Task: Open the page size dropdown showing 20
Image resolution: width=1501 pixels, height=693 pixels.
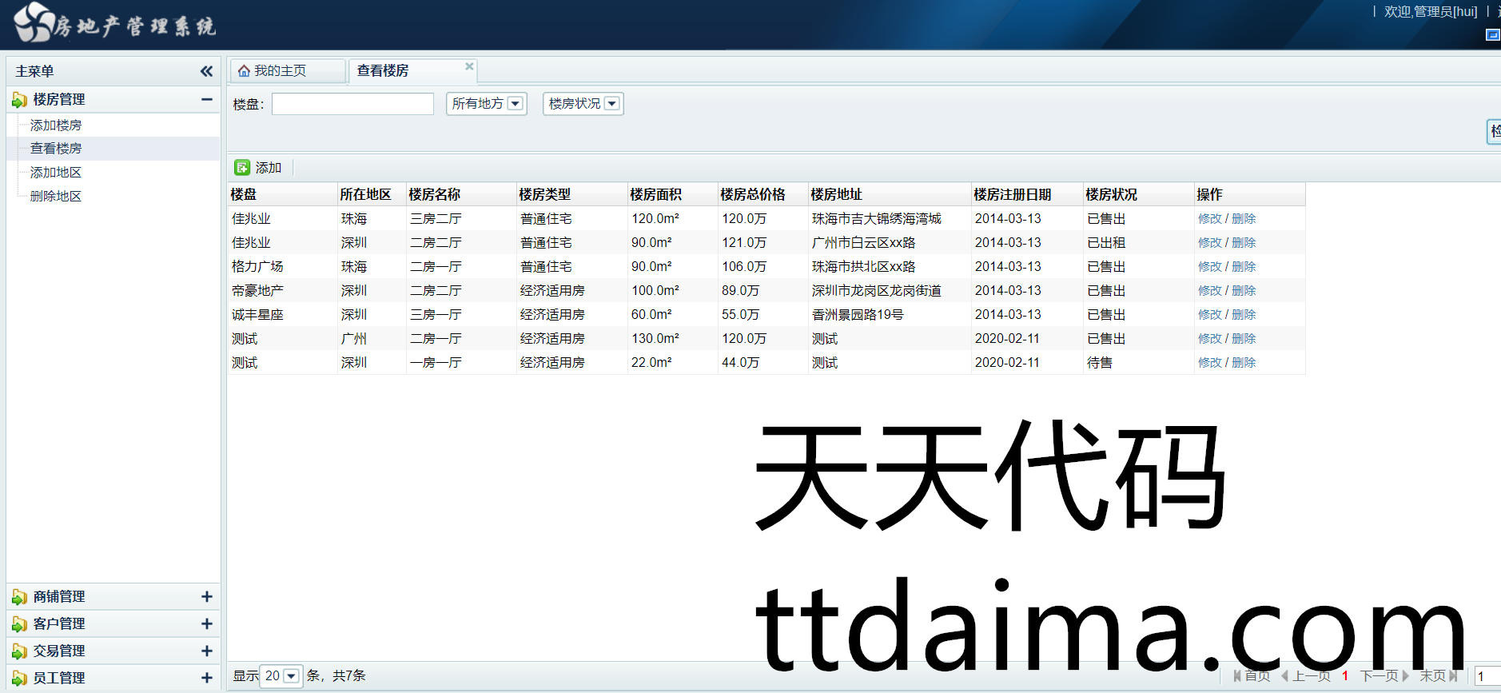Action: click(x=291, y=676)
